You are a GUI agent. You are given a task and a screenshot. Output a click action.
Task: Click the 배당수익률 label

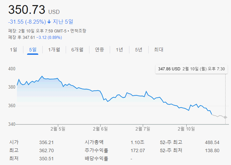click(96, 158)
